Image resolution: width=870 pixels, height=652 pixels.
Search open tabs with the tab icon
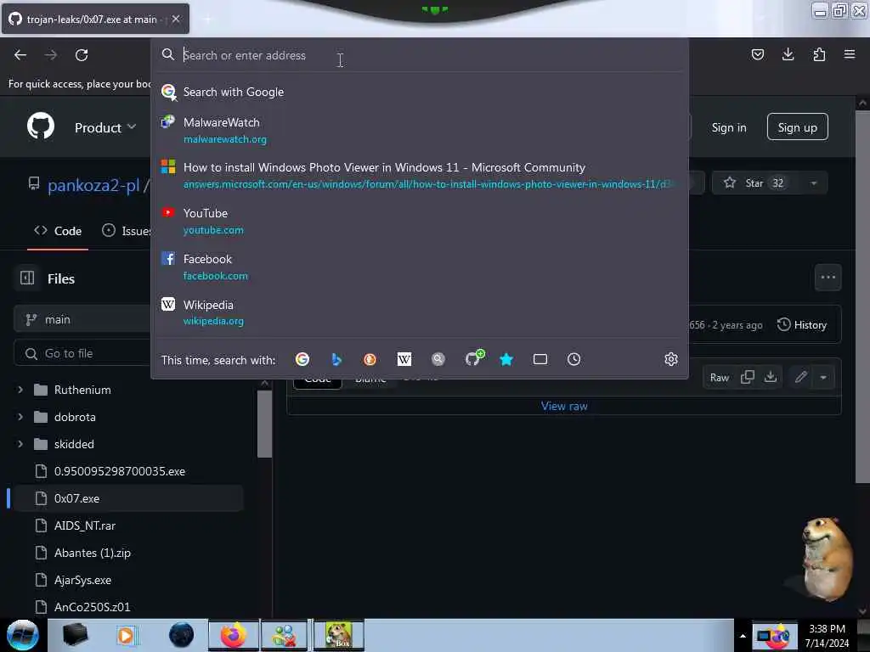click(x=540, y=359)
